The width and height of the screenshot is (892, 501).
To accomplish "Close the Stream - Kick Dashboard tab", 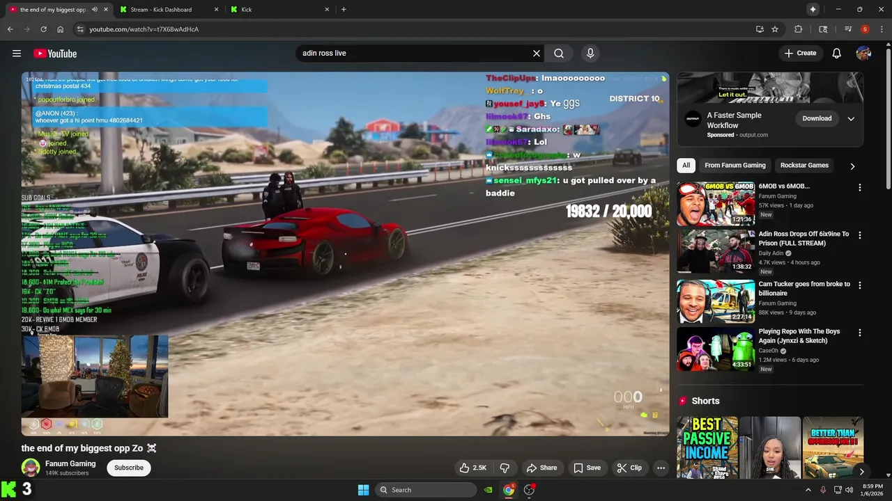I will 216,10.
